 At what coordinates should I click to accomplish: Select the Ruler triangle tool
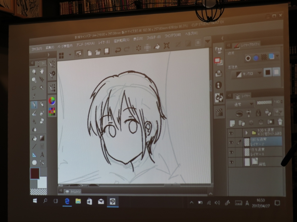34,155
